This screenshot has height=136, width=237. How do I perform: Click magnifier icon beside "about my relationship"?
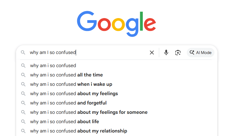click(x=23, y=131)
